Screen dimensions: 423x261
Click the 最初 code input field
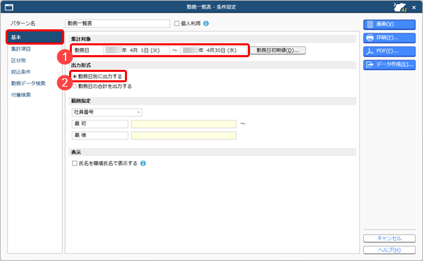[x=100, y=124]
